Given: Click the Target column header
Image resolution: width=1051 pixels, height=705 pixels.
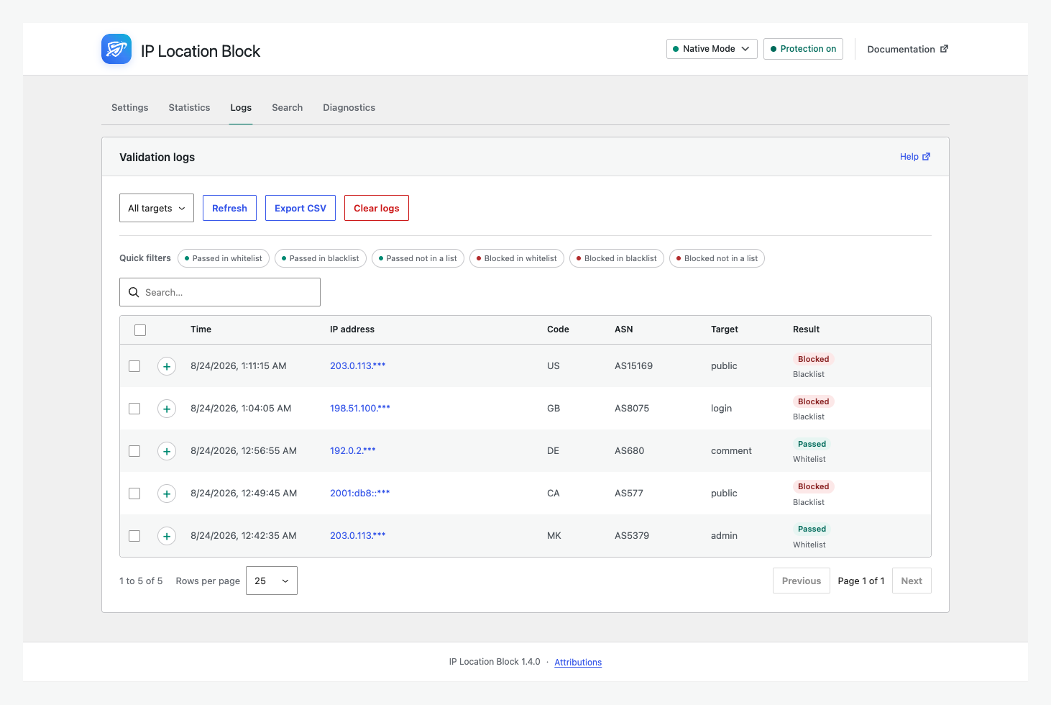Looking at the screenshot, I should click(725, 329).
